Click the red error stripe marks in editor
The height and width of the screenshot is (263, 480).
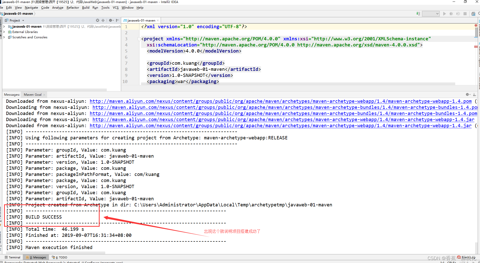(476, 47)
